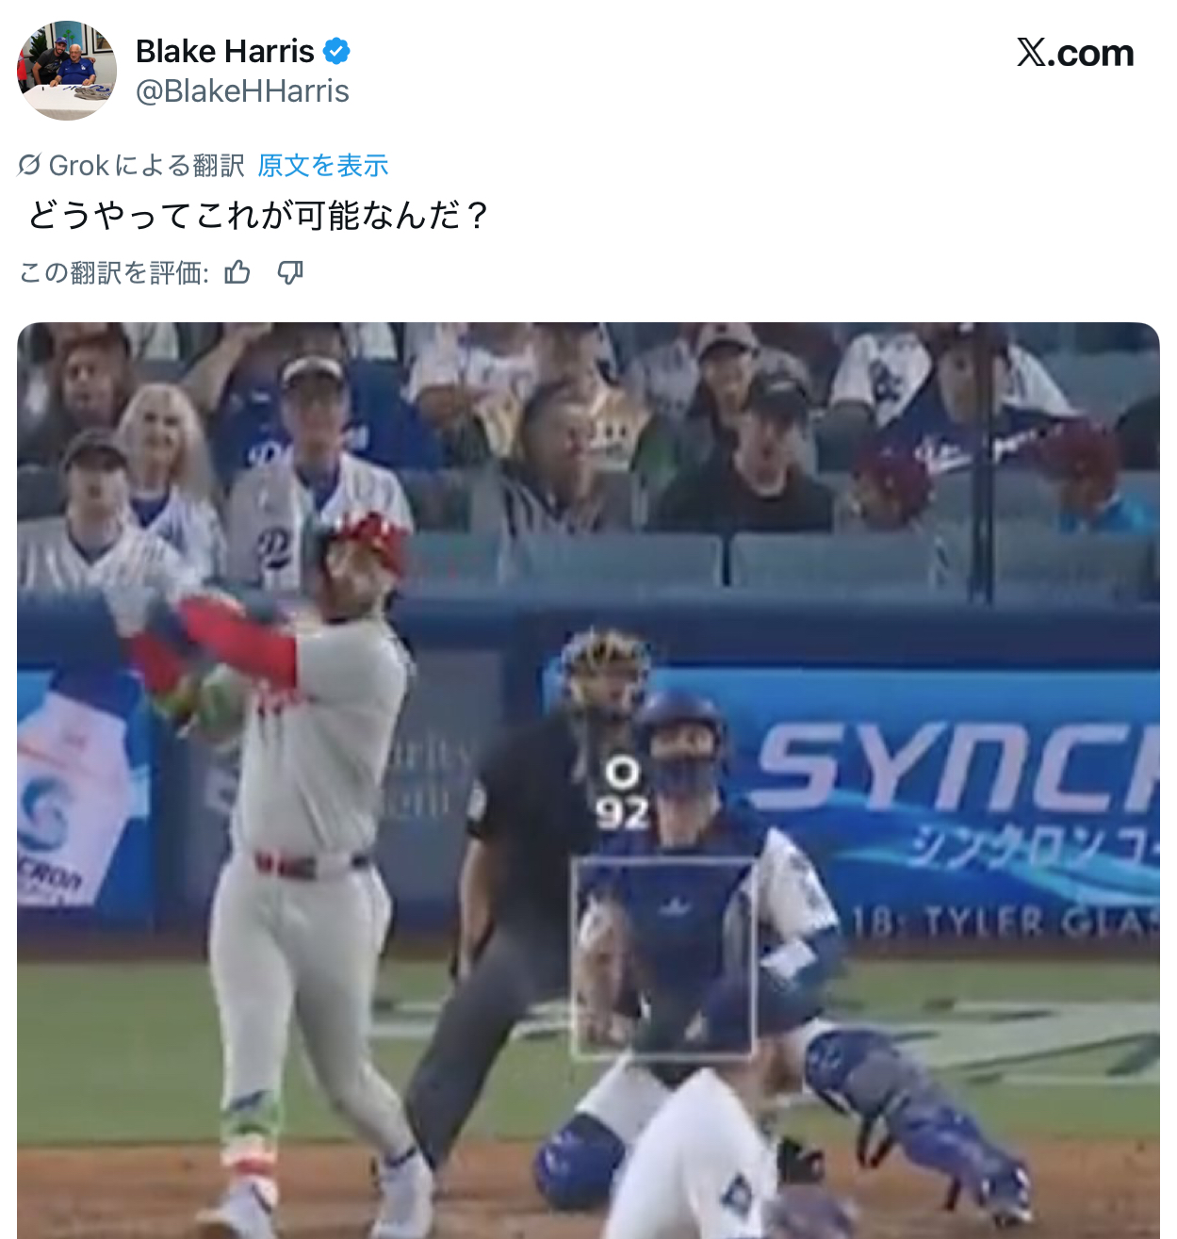Click the Grok translation icon
This screenshot has height=1239, width=1177.
[29, 165]
